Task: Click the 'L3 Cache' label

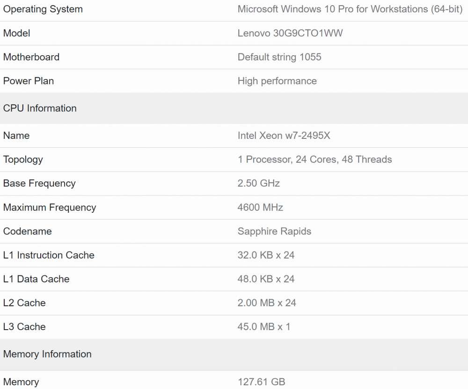Action: (24, 327)
